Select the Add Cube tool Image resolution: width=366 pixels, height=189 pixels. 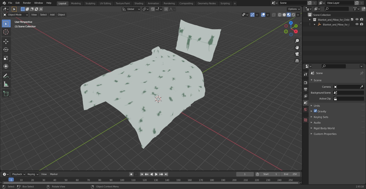pos(6,94)
